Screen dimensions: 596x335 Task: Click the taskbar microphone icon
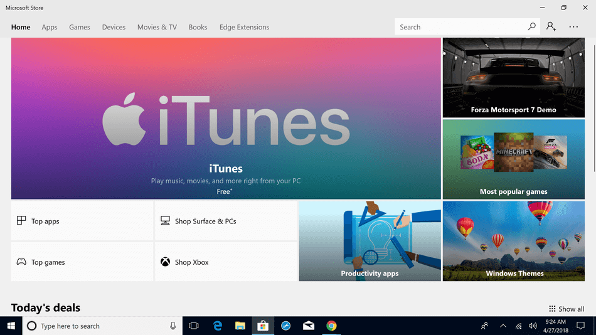pyautogui.click(x=173, y=326)
